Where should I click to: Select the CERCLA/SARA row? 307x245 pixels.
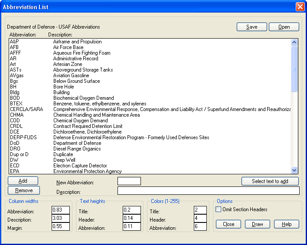click(x=150, y=109)
